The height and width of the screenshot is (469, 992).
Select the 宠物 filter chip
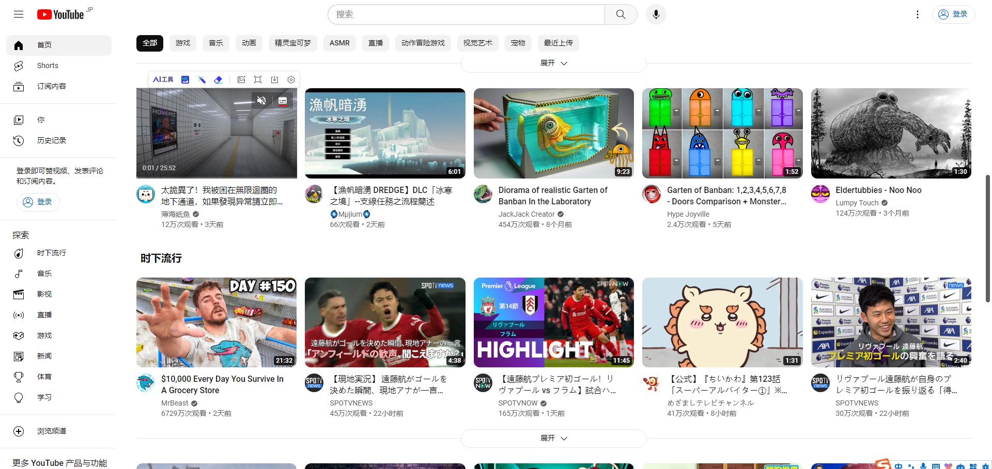pos(518,43)
